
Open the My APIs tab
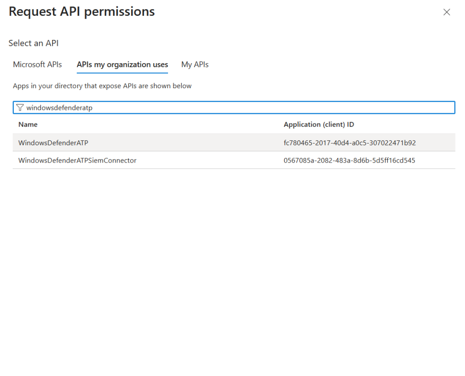tap(195, 64)
